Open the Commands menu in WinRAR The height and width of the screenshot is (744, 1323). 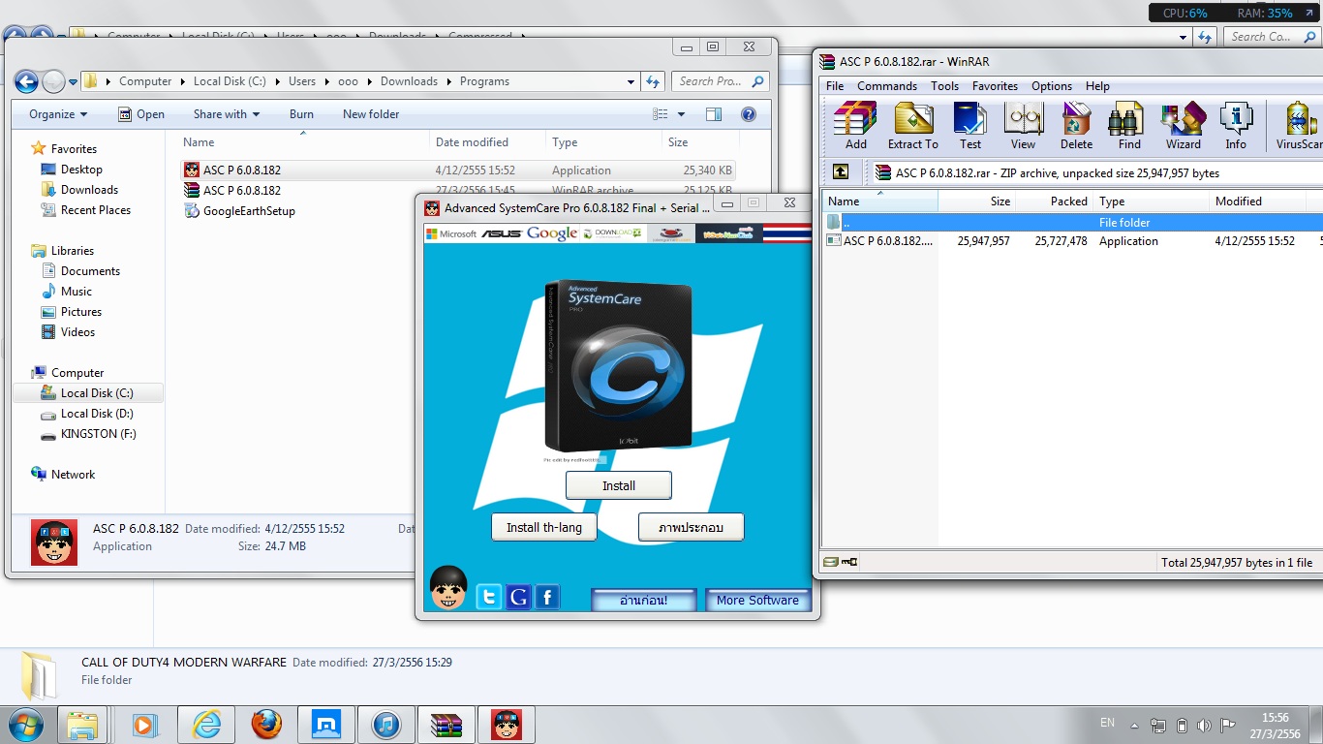coord(887,86)
